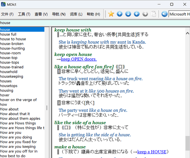Image resolution: width=190 pixels, height=158 pixels.
Task: Navigate back with the left arrow
Action: coord(137,14)
